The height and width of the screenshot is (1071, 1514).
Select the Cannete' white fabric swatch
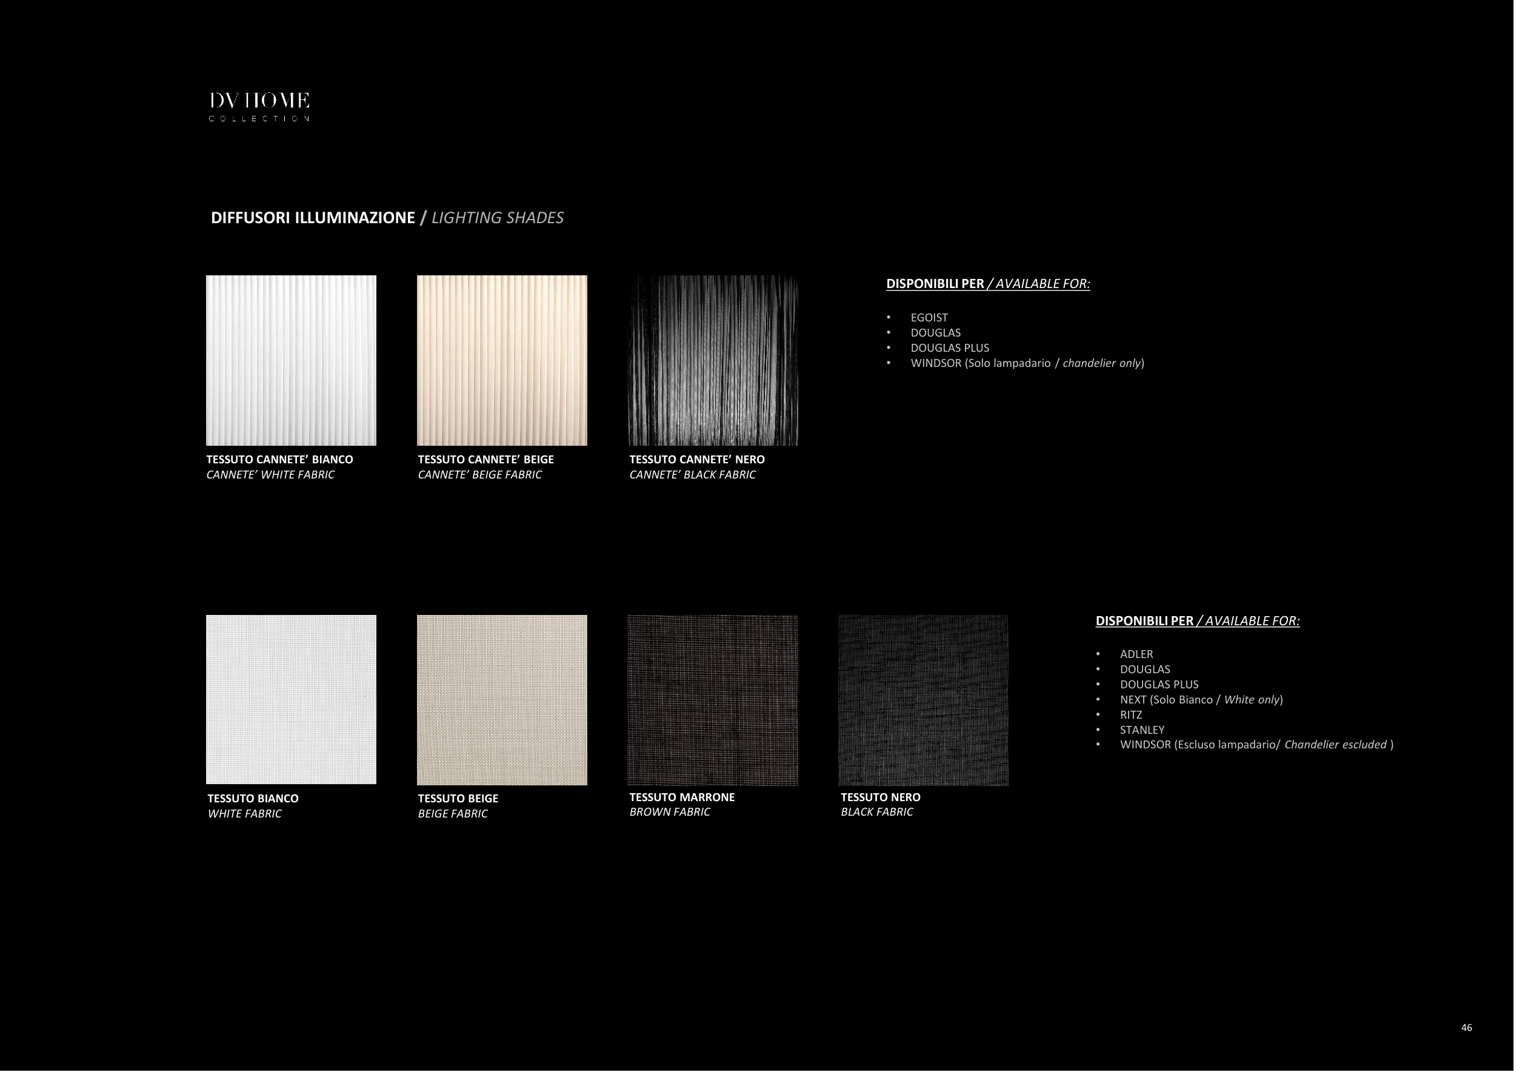point(291,360)
